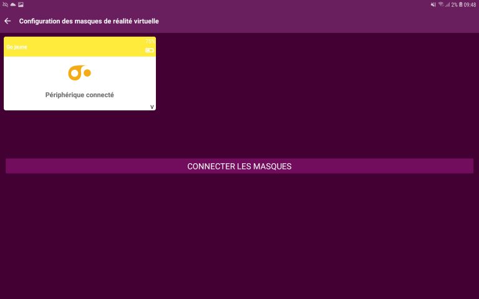Select the 'Go jaune' headset name
The image size is (479, 299).
click(17, 47)
